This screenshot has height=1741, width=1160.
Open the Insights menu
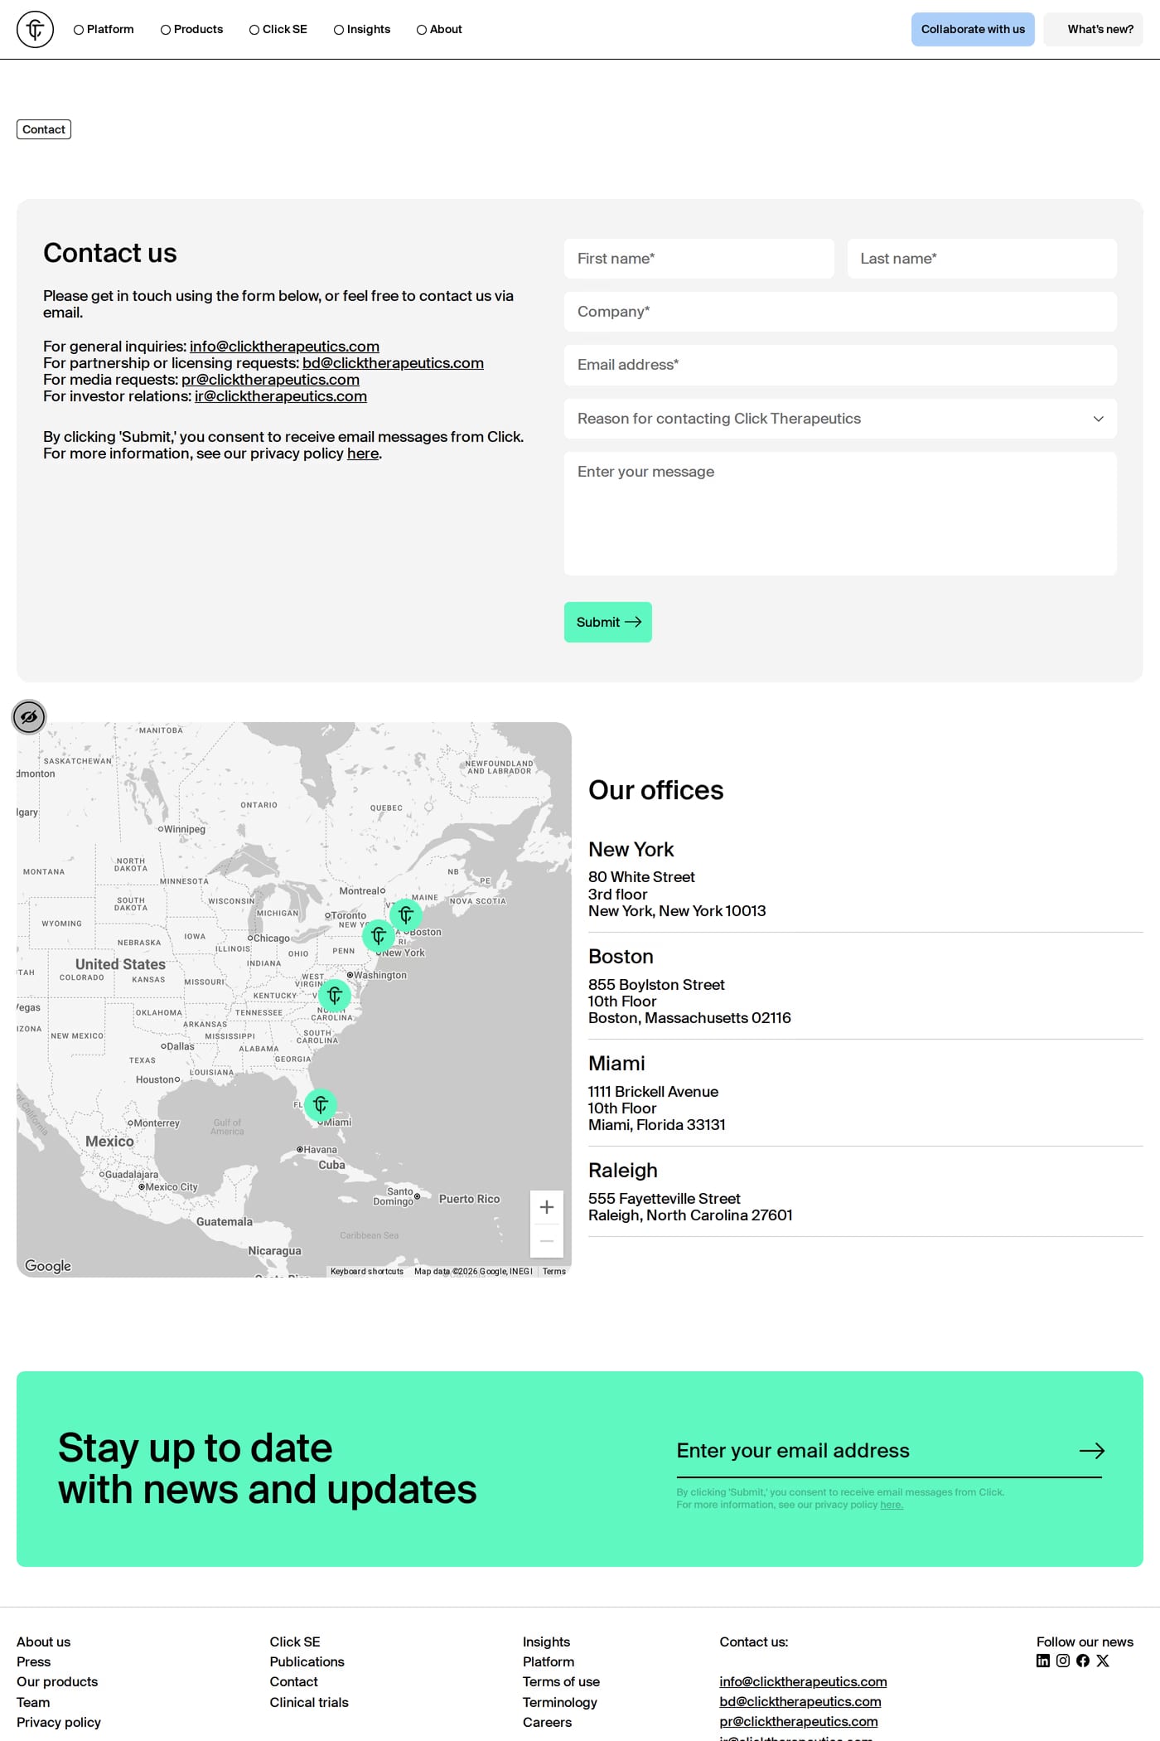tap(362, 29)
